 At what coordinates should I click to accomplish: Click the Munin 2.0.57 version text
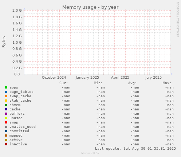pyautogui.click(x=90, y=153)
